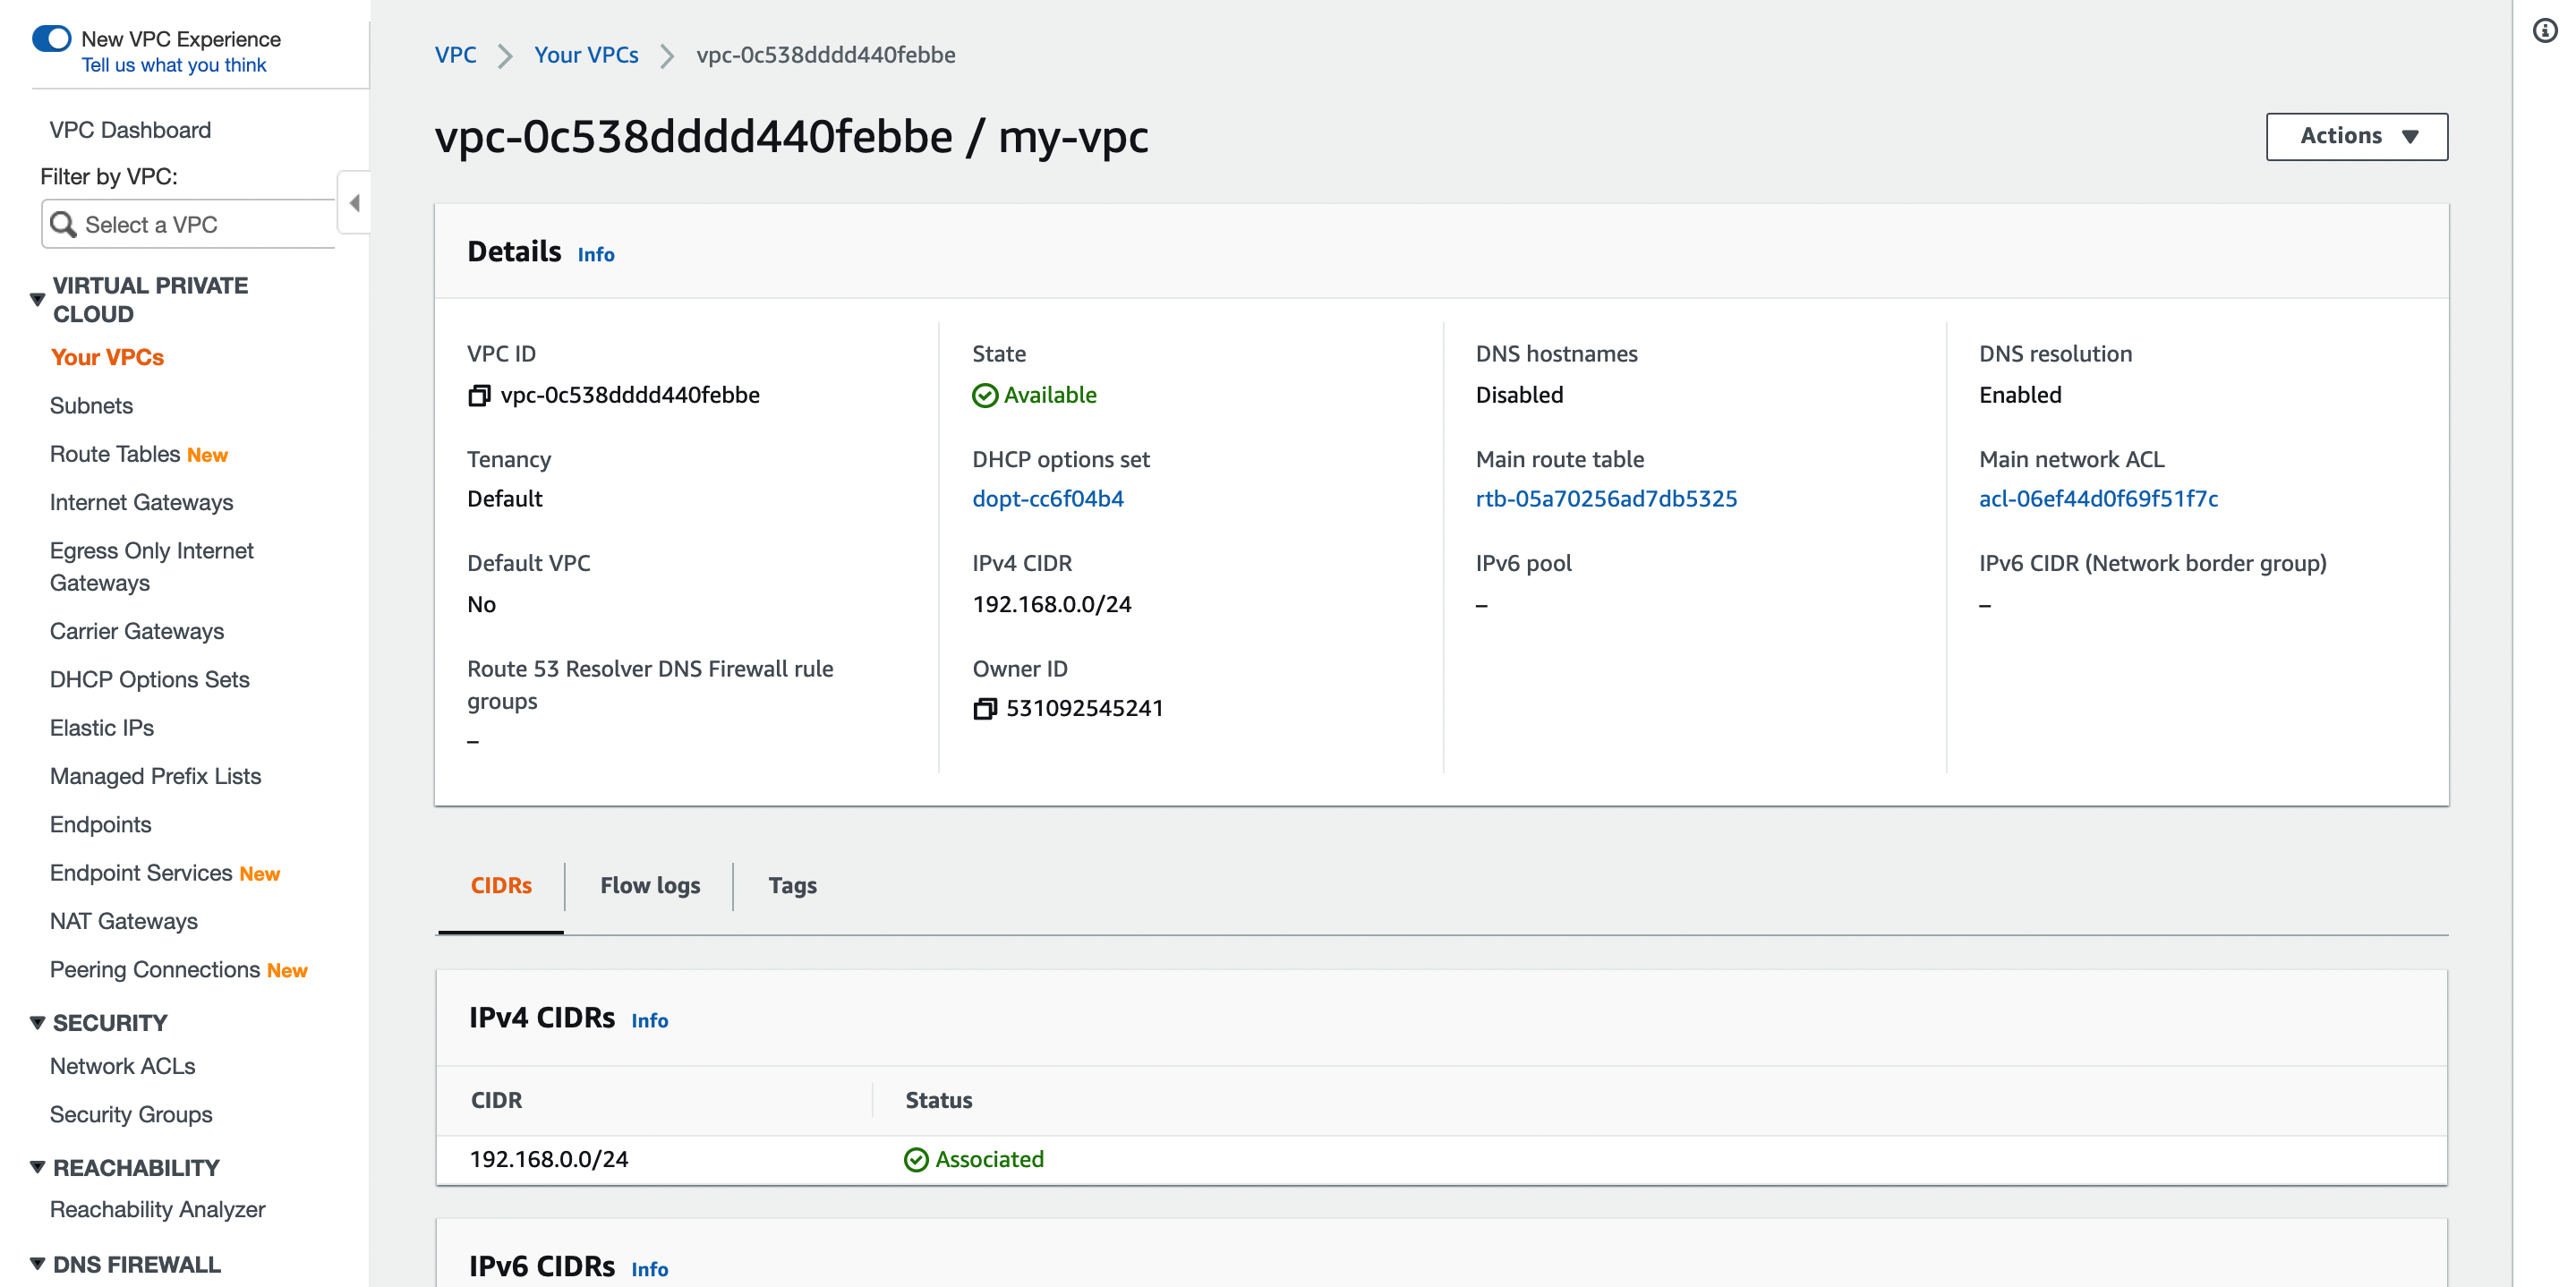Select Security Groups in the sidebar
This screenshot has width=2576, height=1287.
(130, 1114)
